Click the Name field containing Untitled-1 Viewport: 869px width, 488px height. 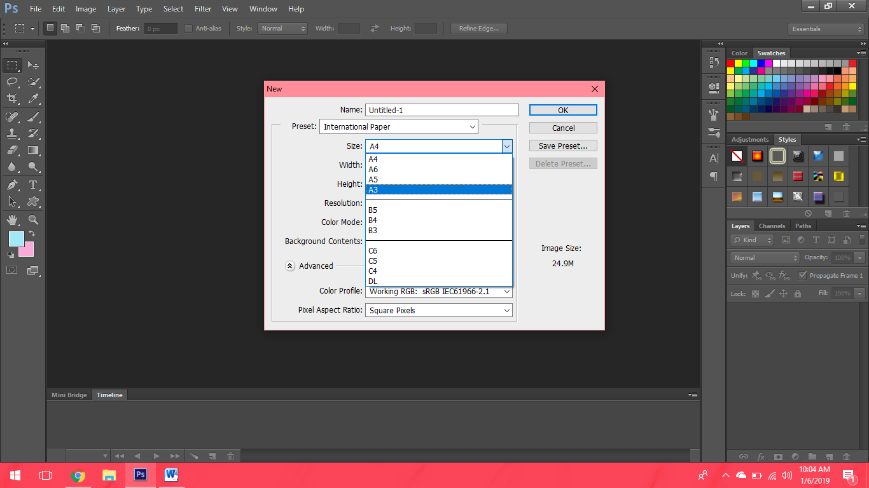click(x=442, y=110)
